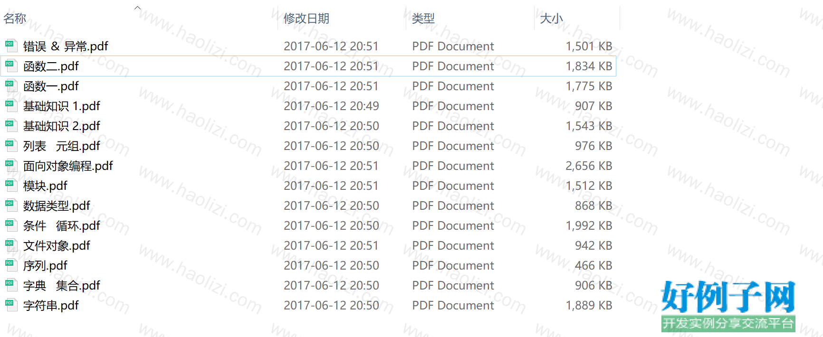The image size is (823, 337).
Task: Click size value 907 KB
Action: click(x=593, y=106)
